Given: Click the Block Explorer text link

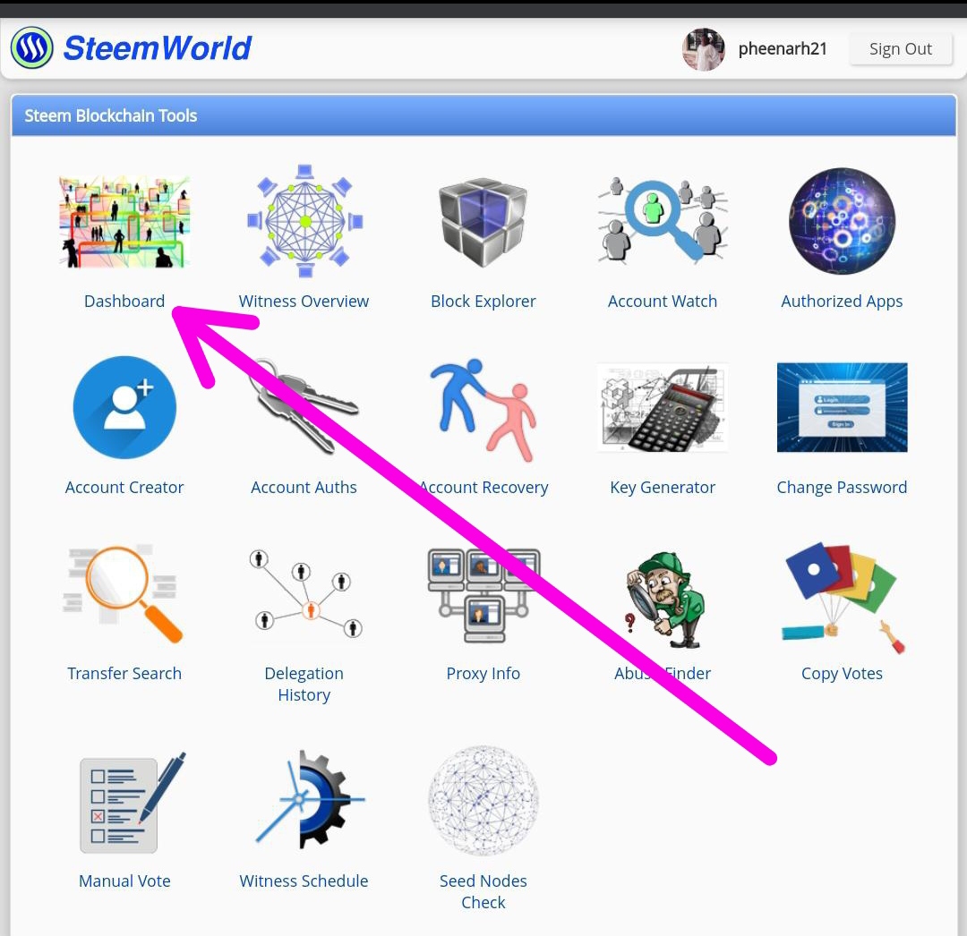Looking at the screenshot, I should [x=483, y=302].
